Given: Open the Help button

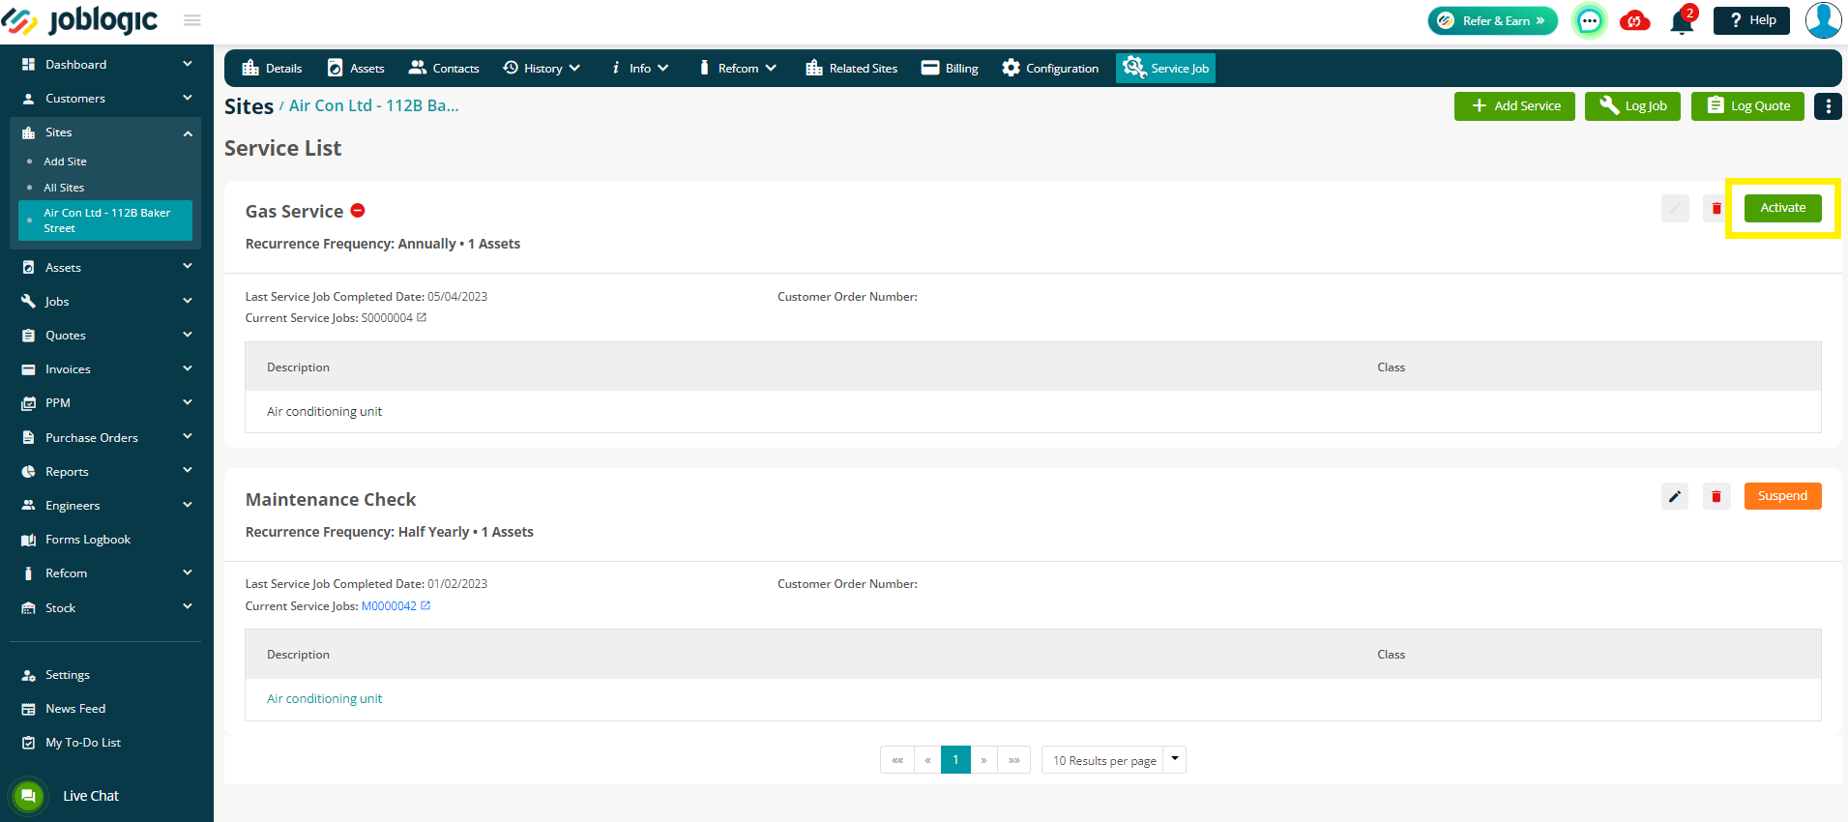Looking at the screenshot, I should click(x=1751, y=20).
